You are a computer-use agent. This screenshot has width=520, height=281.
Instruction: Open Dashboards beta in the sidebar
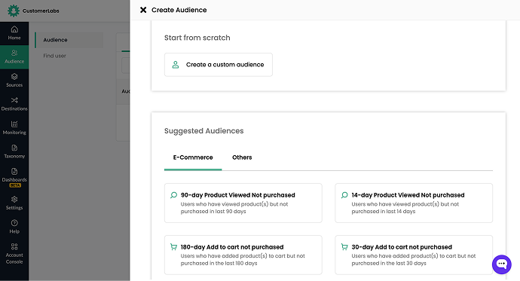click(x=14, y=177)
